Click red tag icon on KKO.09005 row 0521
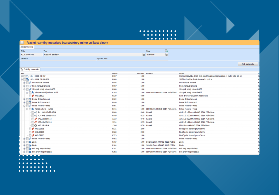Screen dimensions: 279x195 33,129
